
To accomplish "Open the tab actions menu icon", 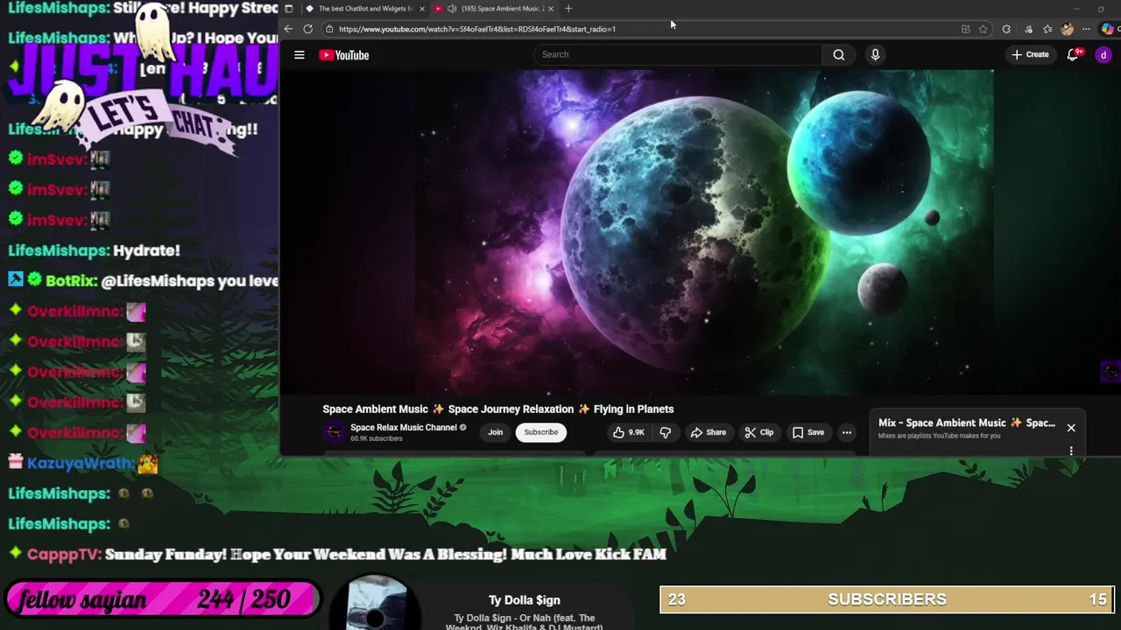I will click(289, 9).
